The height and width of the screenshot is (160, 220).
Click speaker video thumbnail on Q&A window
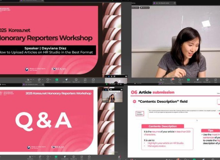click(112, 96)
